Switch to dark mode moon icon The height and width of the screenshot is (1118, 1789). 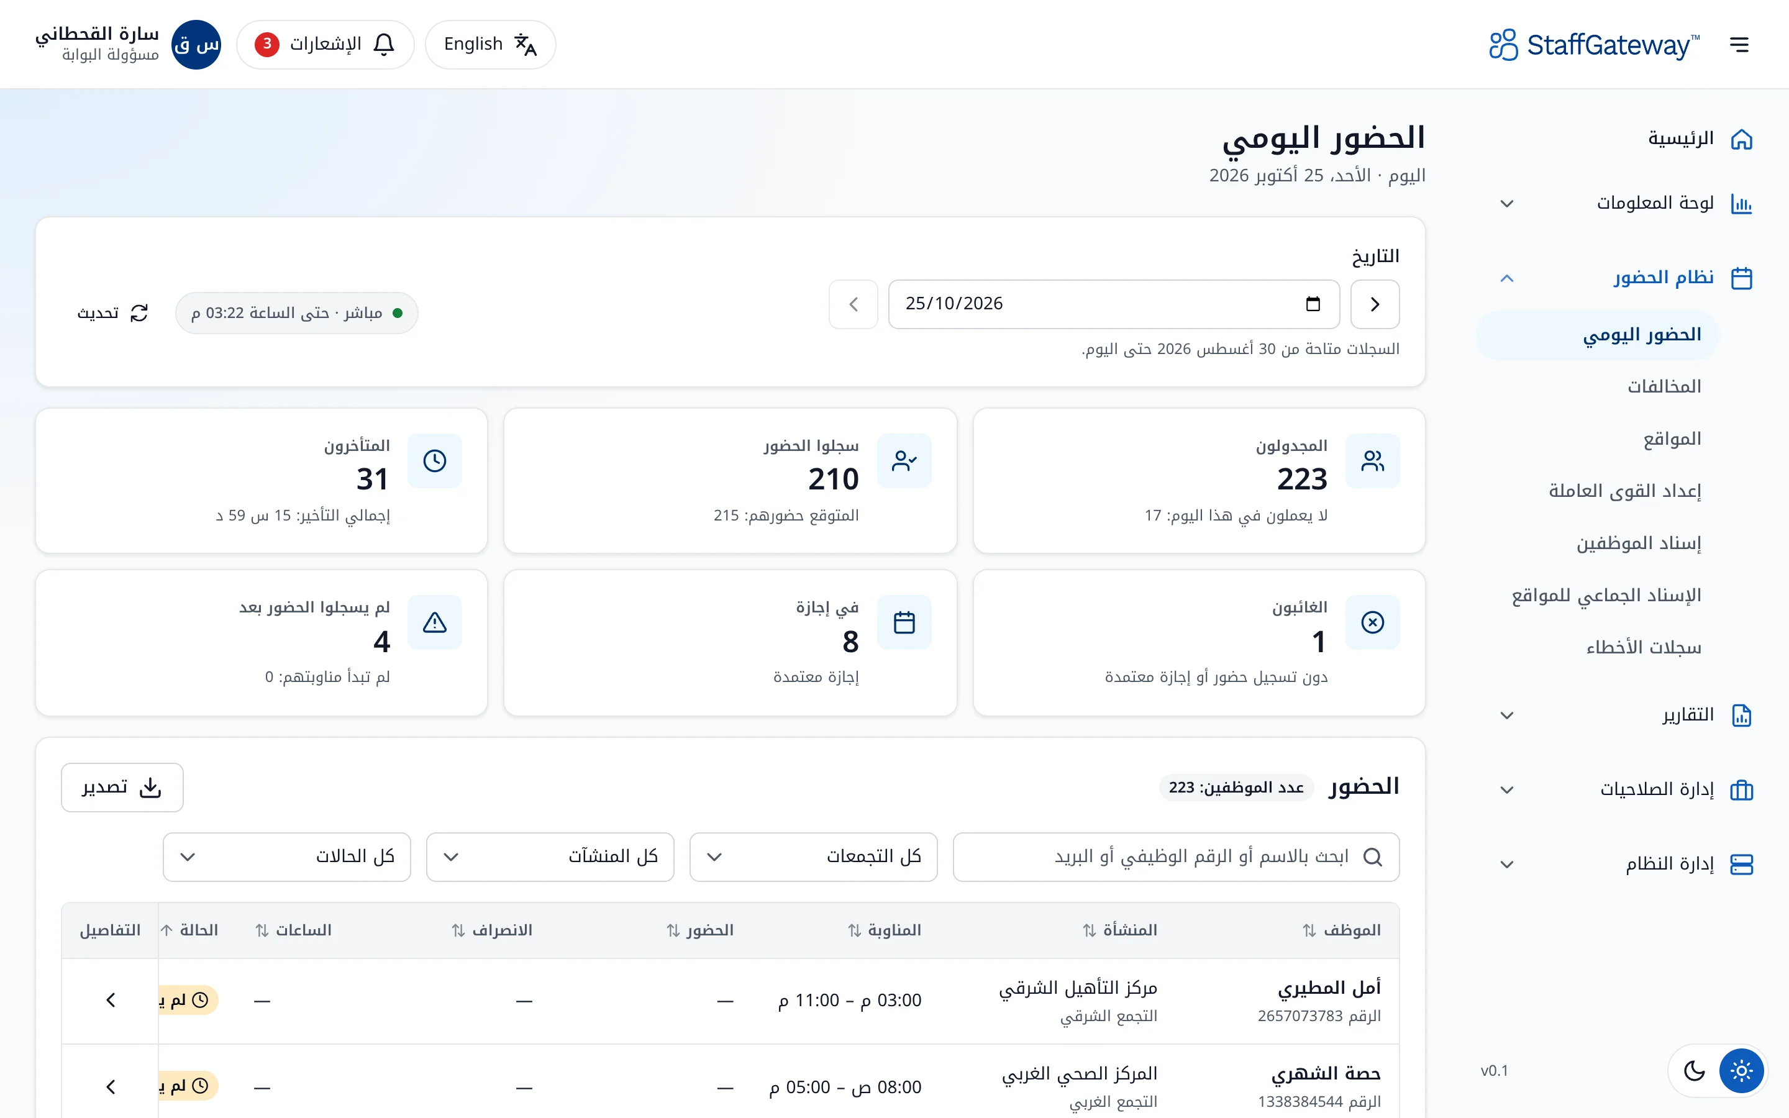(x=1693, y=1071)
